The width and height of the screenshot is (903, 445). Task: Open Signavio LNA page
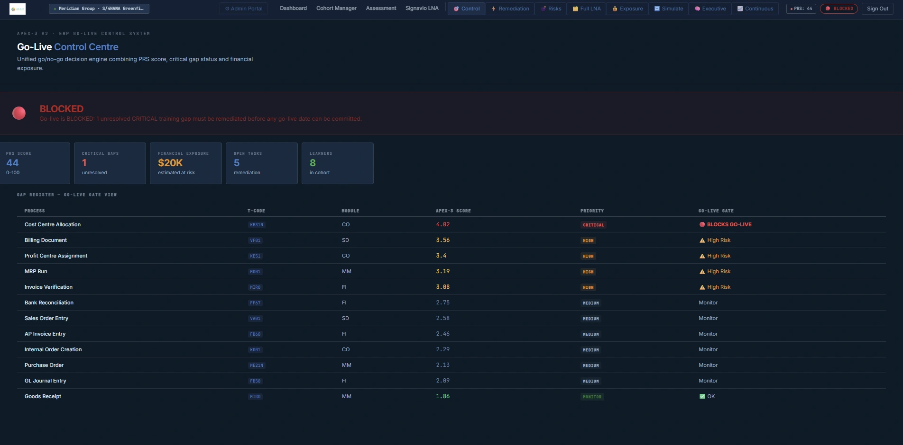[x=422, y=9]
